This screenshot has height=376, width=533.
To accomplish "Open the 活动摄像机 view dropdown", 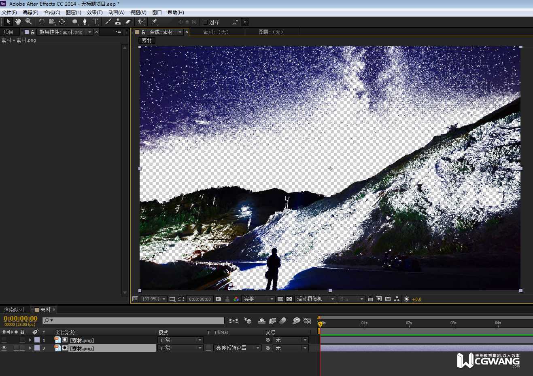I will tap(316, 299).
